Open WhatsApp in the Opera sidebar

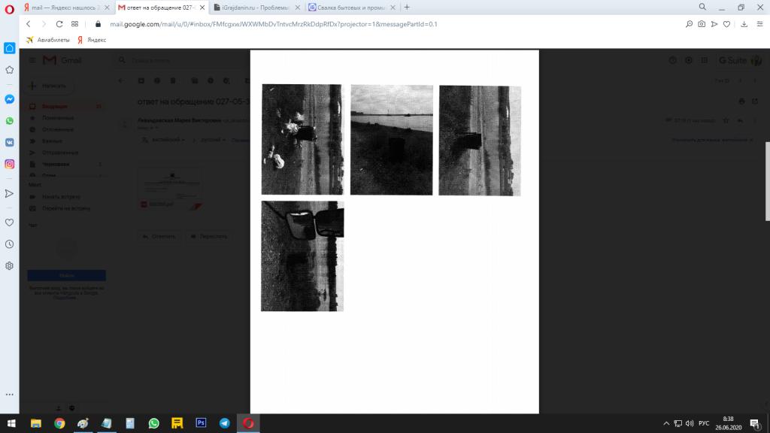click(x=10, y=120)
